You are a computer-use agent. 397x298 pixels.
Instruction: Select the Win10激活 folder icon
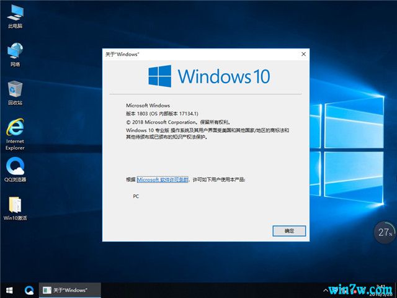pyautogui.click(x=15, y=209)
